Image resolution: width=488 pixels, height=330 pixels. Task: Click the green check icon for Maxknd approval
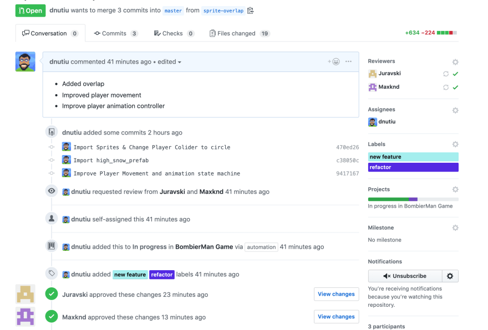tap(52, 316)
